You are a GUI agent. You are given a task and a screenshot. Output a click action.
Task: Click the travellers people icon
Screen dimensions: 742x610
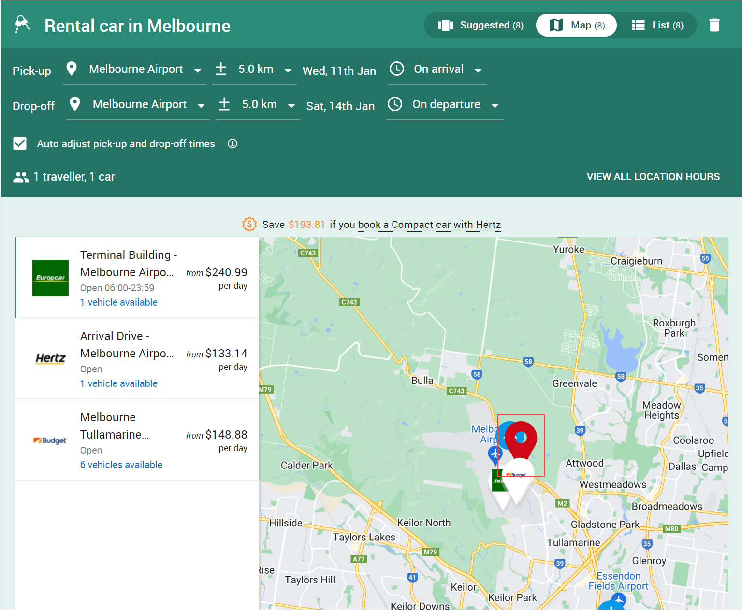[21, 177]
